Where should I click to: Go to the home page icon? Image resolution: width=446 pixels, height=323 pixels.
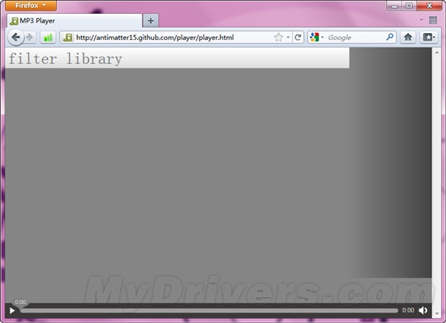coord(408,37)
